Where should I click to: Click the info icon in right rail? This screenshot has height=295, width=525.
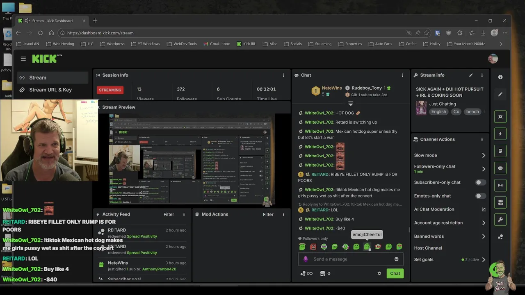pyautogui.click(x=500, y=77)
